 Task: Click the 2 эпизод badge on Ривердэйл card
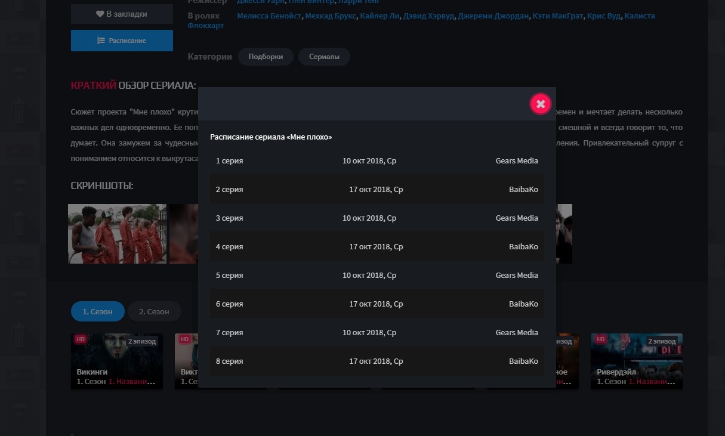click(x=662, y=341)
